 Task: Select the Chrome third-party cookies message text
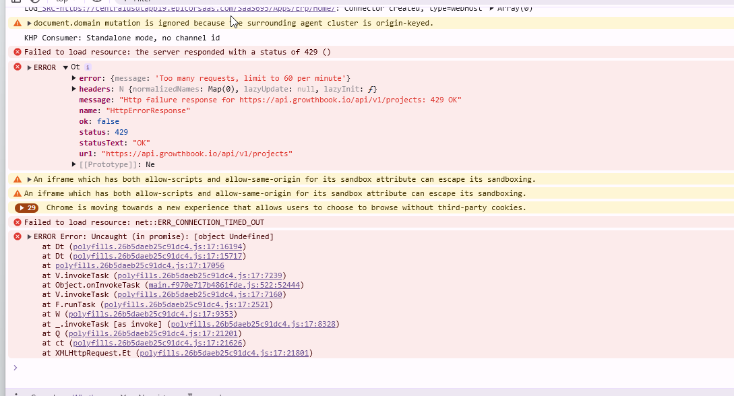(286, 207)
